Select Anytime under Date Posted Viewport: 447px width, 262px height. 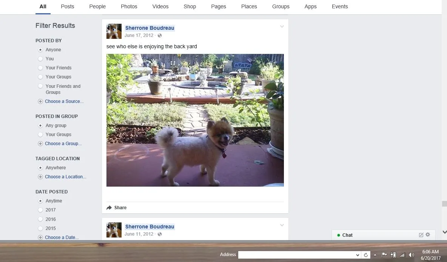coord(40,201)
